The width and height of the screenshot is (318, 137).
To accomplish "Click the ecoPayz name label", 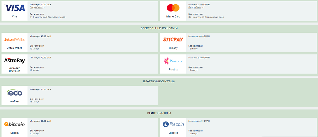I will click(15, 101).
